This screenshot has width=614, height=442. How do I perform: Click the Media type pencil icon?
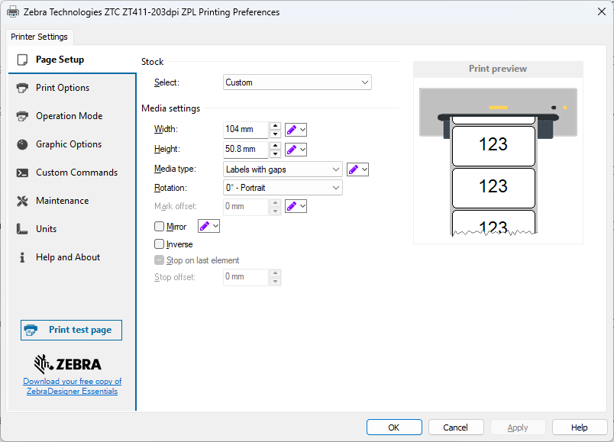(354, 169)
